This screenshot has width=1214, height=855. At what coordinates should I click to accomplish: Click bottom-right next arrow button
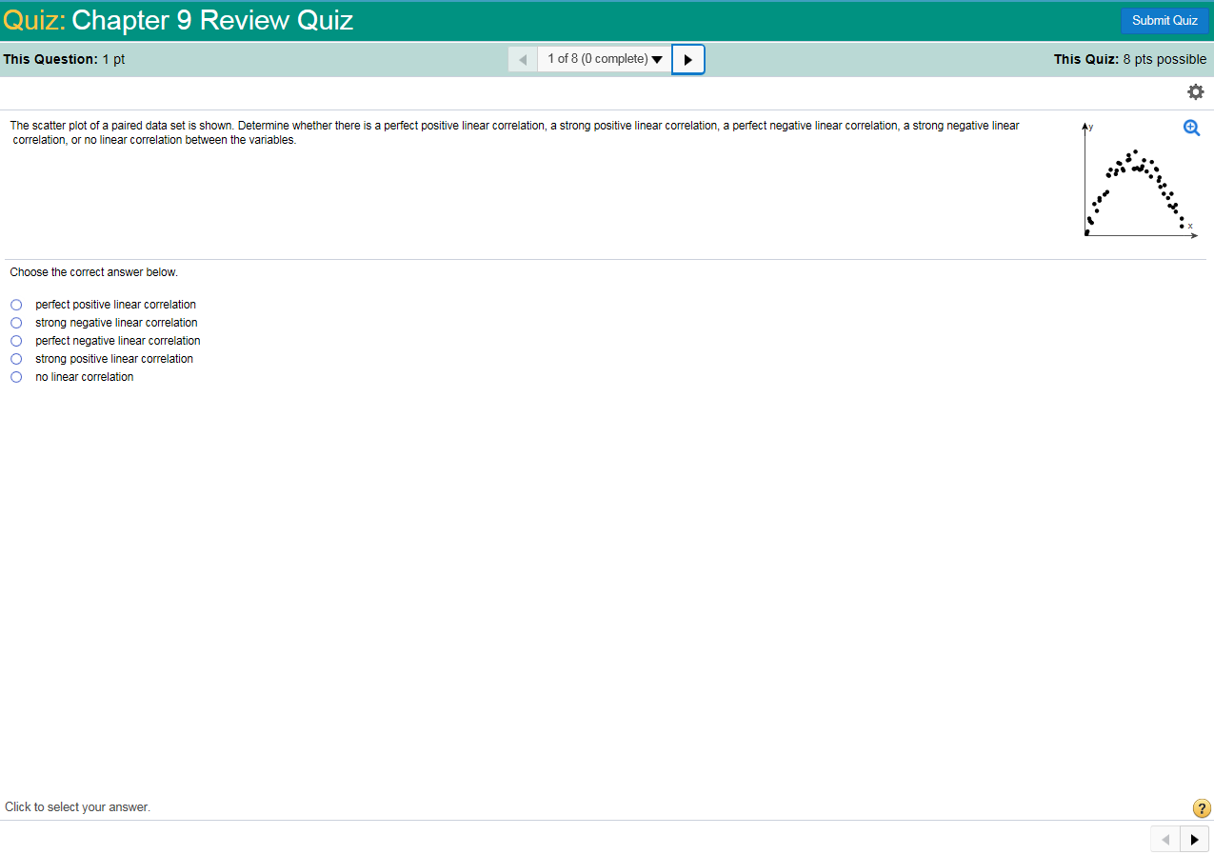point(1194,839)
